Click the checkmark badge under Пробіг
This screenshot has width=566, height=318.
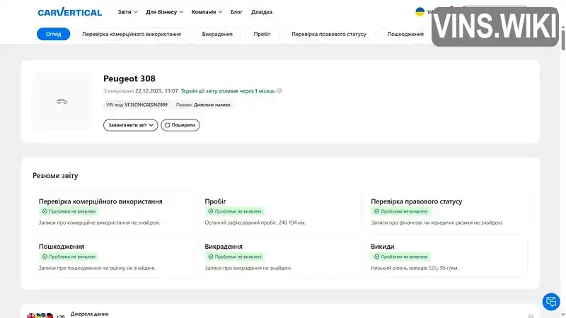(235, 211)
